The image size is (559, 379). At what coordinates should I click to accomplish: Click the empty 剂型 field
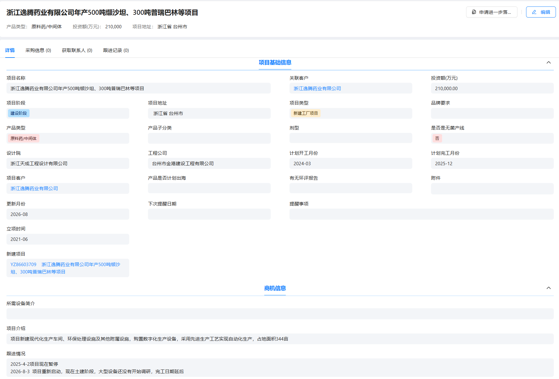tap(351, 138)
